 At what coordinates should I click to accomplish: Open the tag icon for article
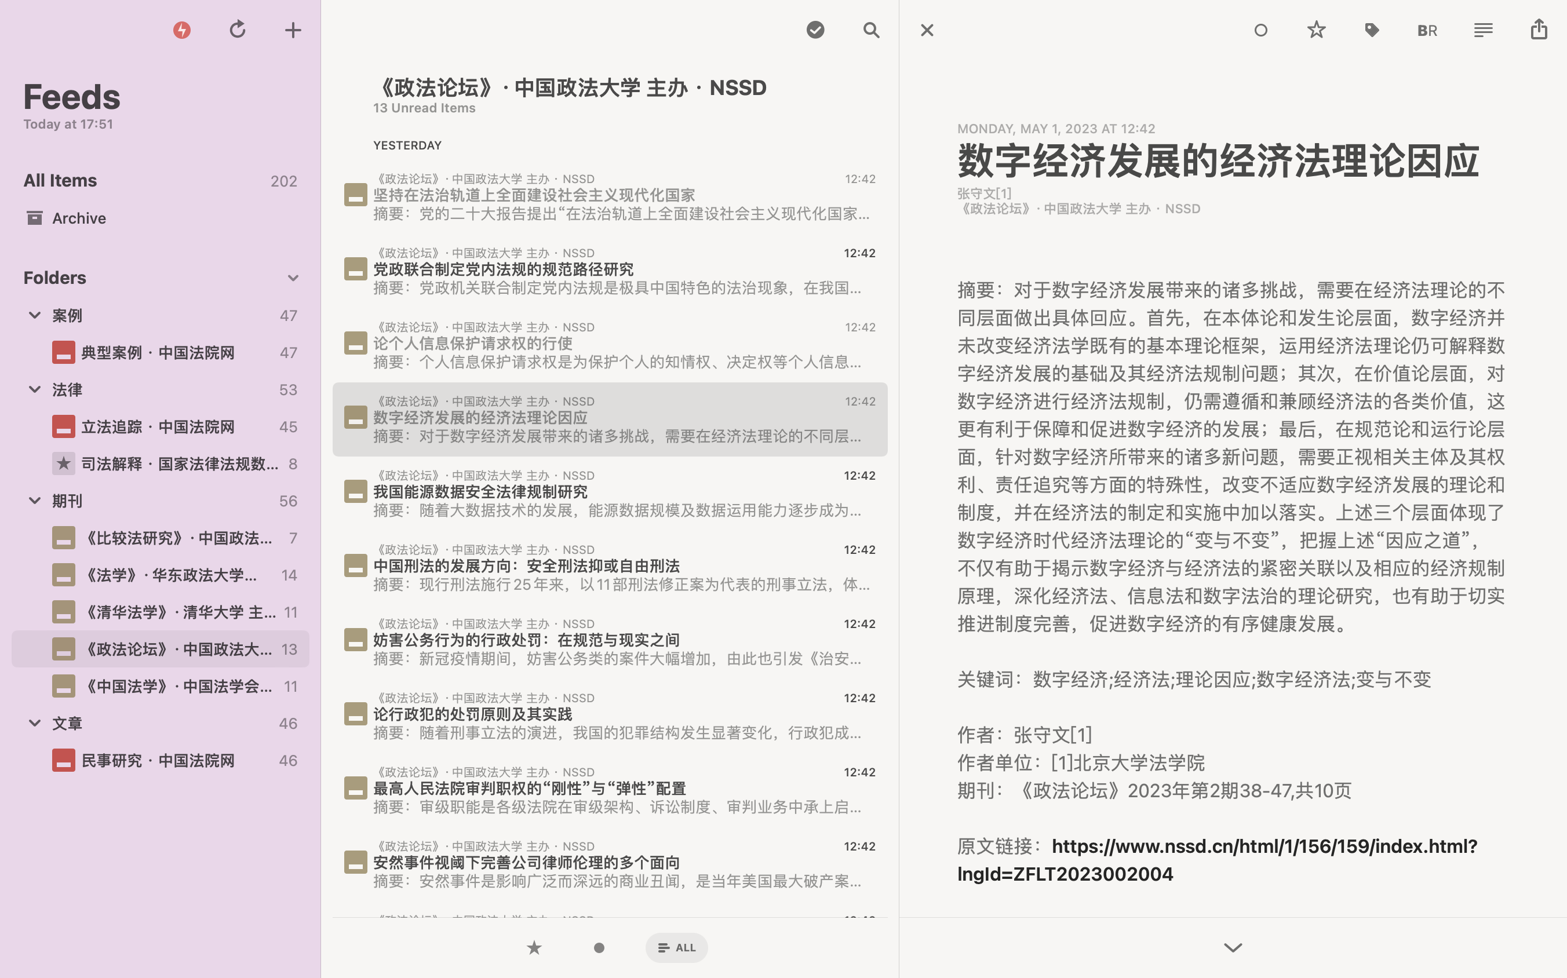click(1372, 30)
